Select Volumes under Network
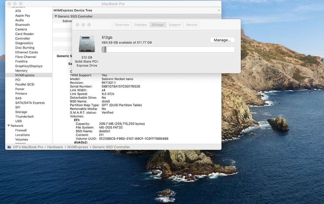 pos(22,139)
